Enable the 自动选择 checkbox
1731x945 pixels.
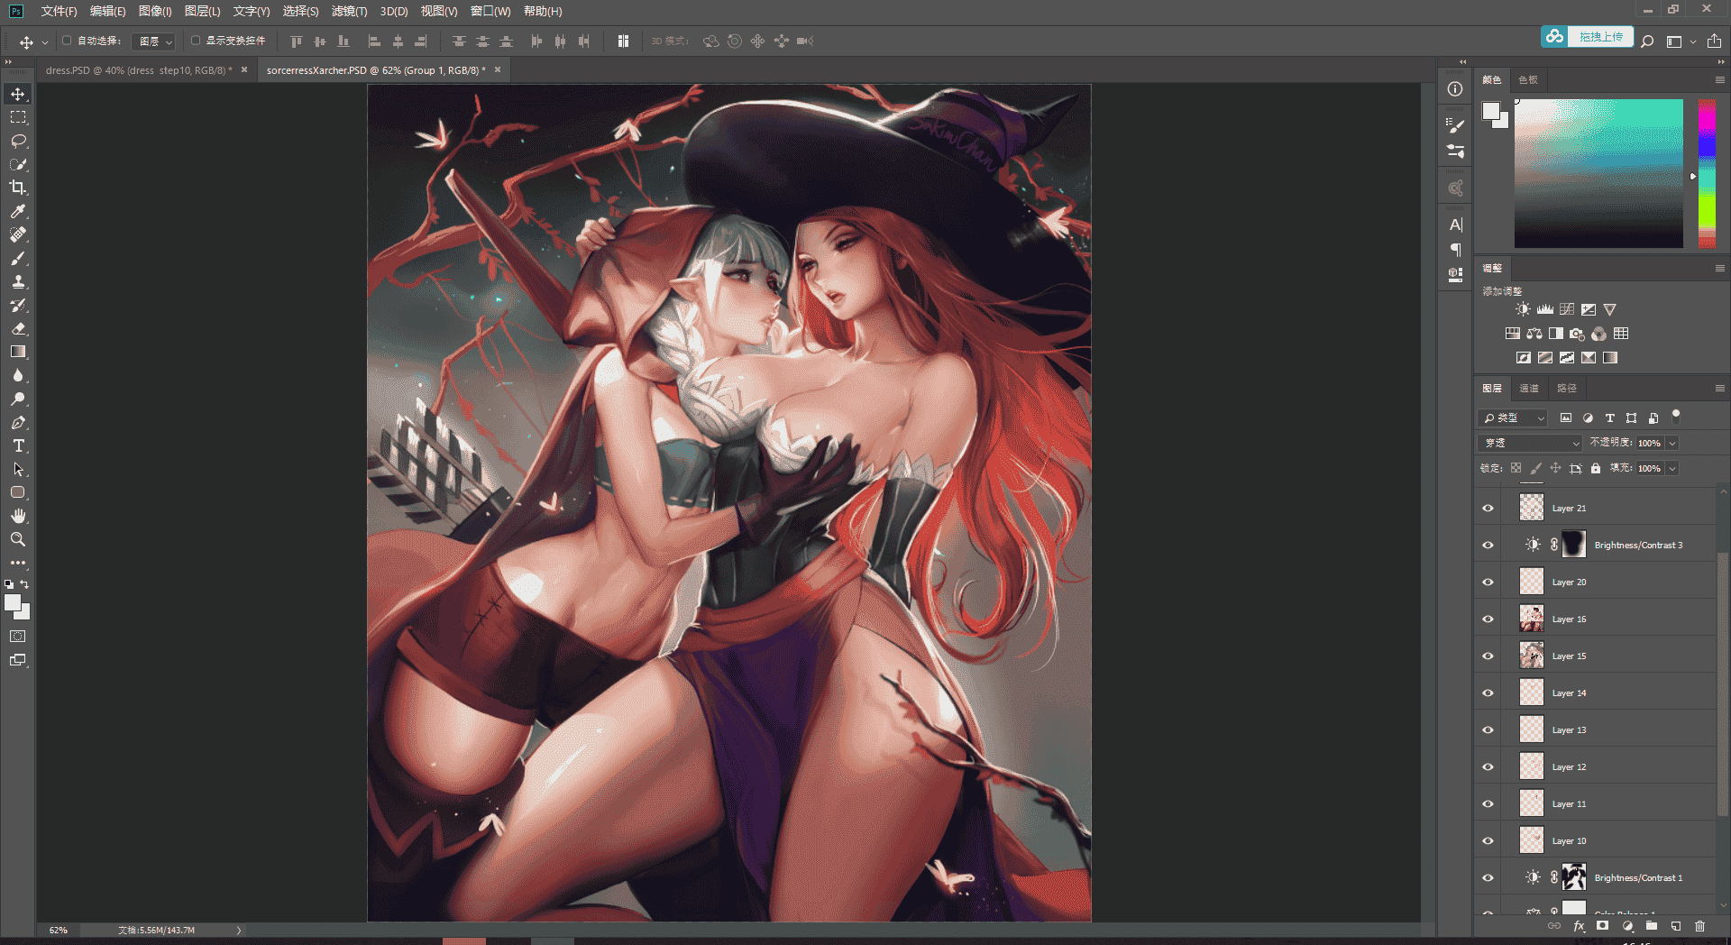(x=67, y=41)
